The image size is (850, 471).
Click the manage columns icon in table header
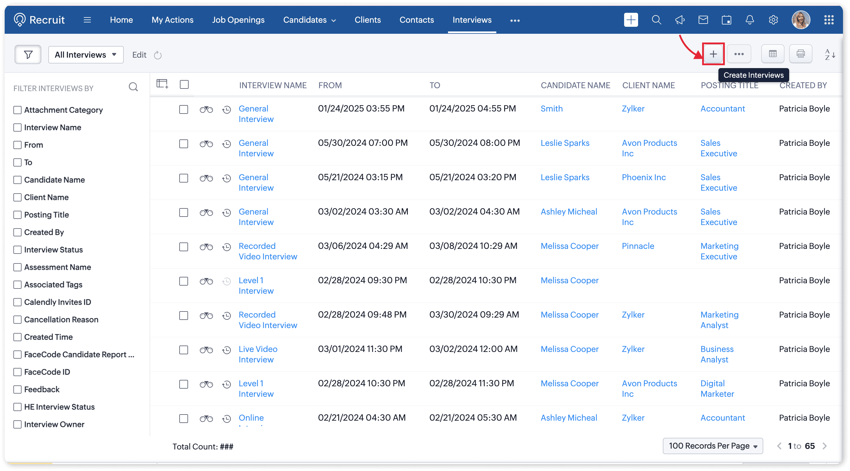pyautogui.click(x=162, y=84)
